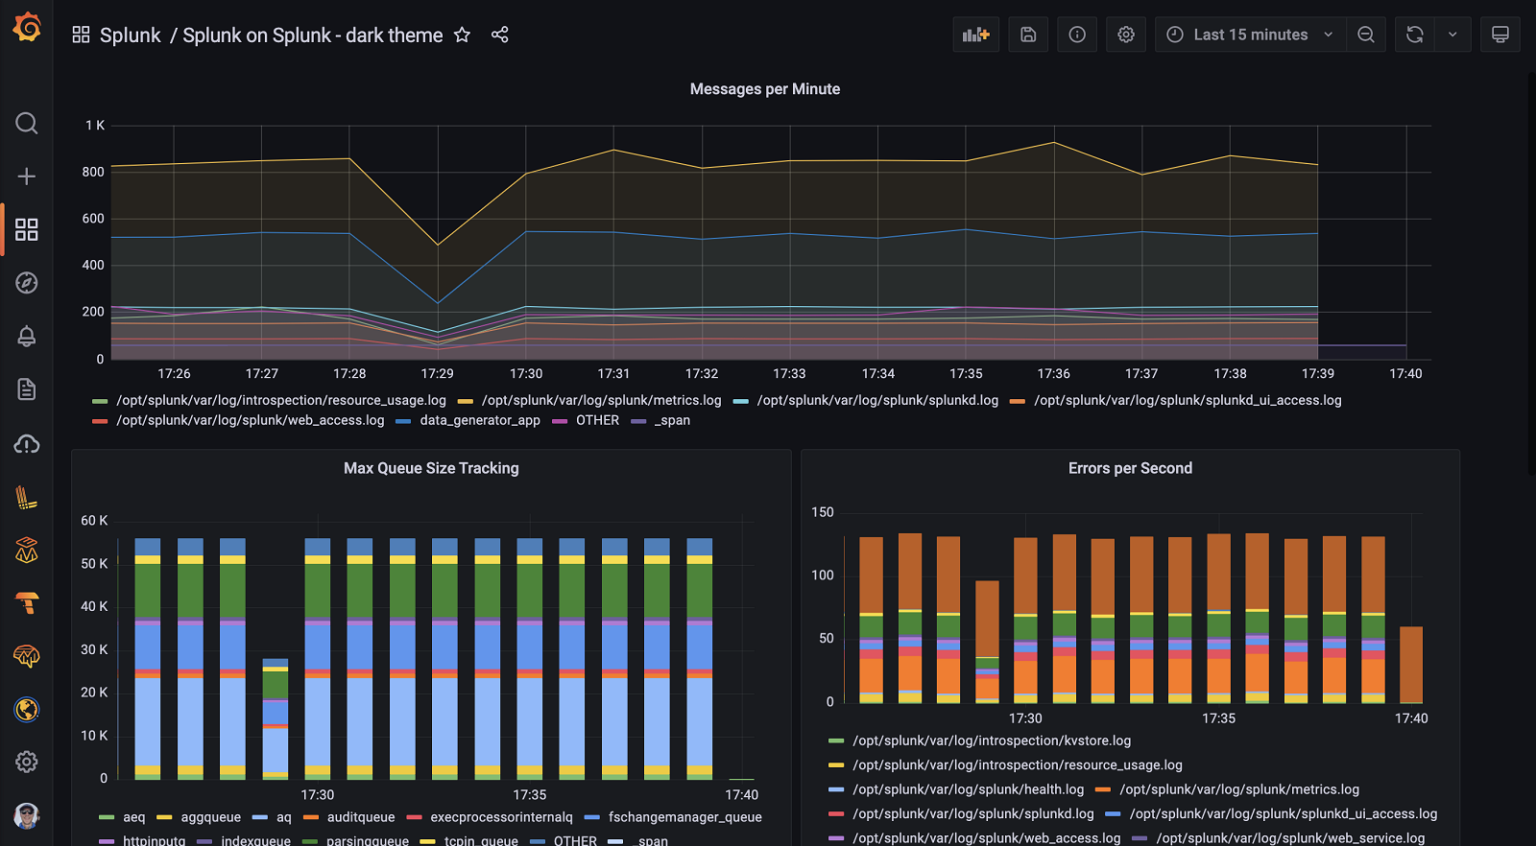Click the Add panel toolbar icon
Image resolution: width=1536 pixels, height=846 pixels.
[x=976, y=35]
